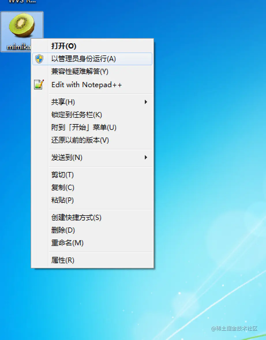
Task: Cut the file with 剪切(T)
Action: (92, 175)
